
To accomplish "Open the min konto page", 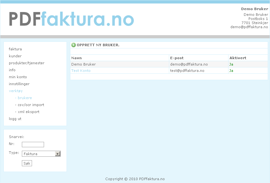I will tap(18, 77).
